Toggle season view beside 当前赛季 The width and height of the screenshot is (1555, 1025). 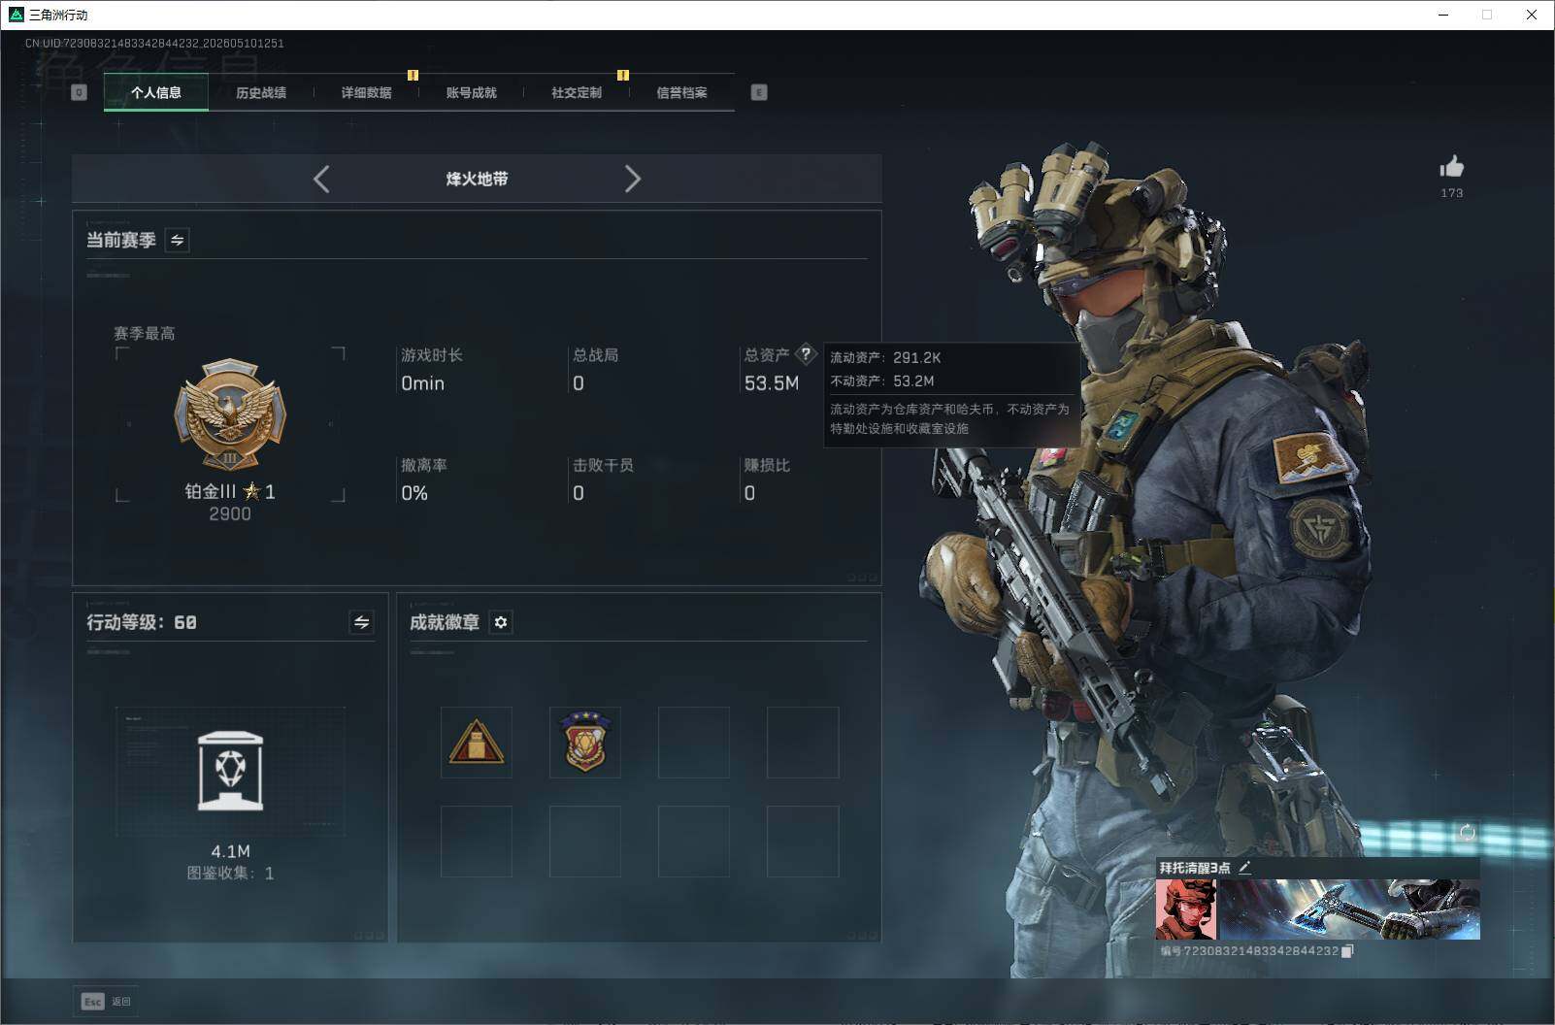[x=178, y=240]
